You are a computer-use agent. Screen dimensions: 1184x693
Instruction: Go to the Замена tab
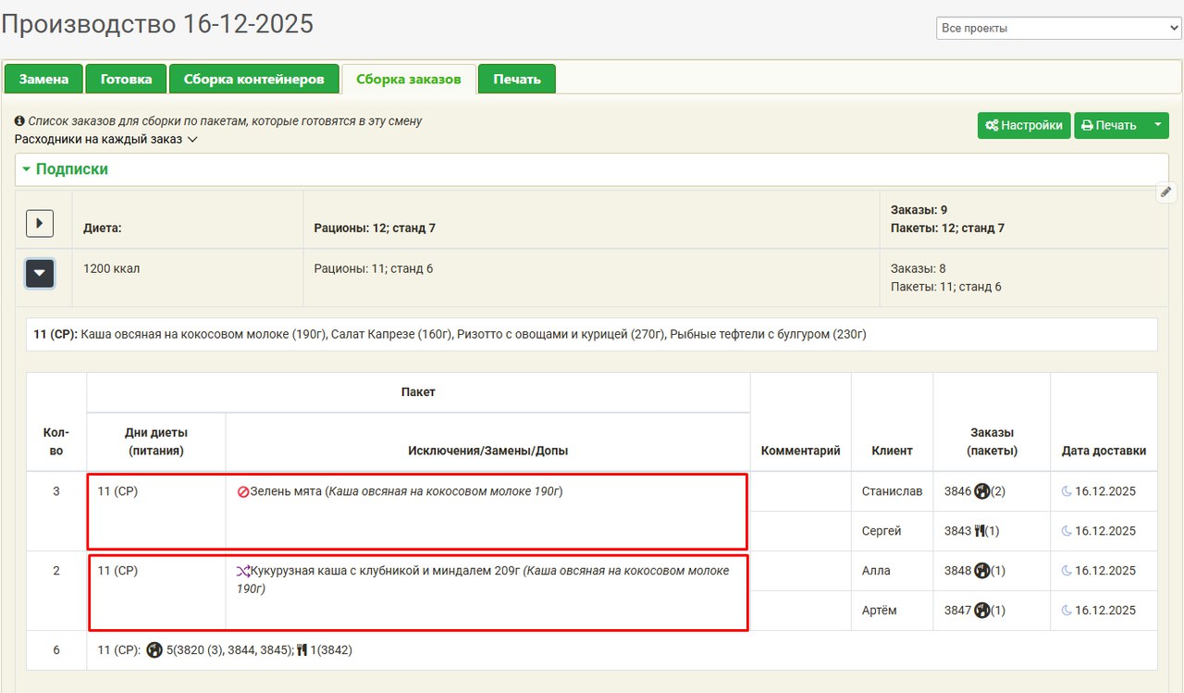43,80
